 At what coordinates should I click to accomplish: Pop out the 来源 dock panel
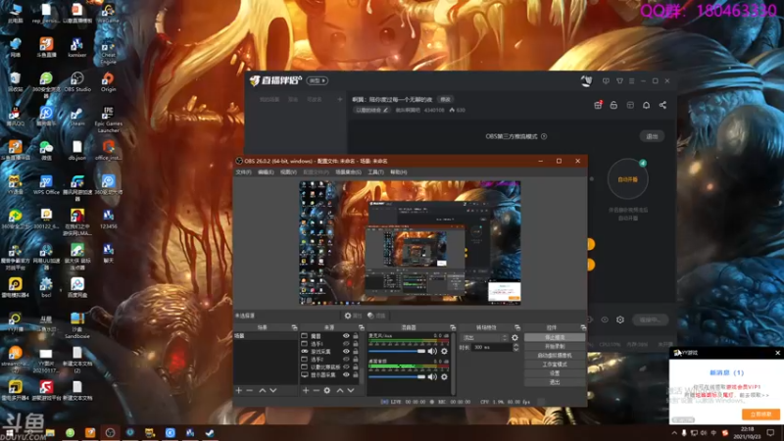[x=361, y=327]
